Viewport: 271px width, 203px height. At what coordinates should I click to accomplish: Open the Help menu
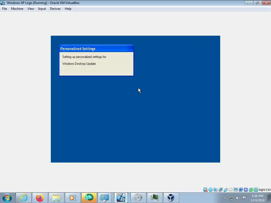point(68,9)
